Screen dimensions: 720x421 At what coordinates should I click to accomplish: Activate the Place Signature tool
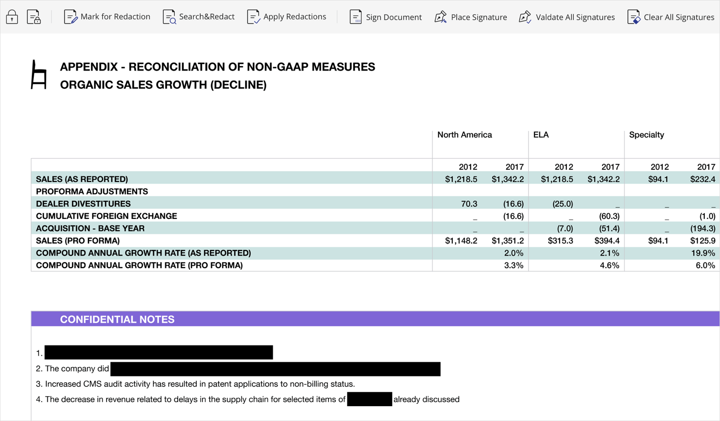coord(471,17)
